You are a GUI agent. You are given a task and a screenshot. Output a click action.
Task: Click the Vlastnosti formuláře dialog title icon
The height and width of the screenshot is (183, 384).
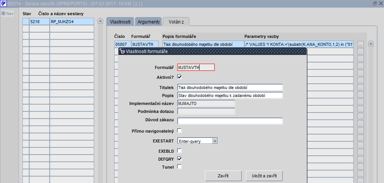122,52
